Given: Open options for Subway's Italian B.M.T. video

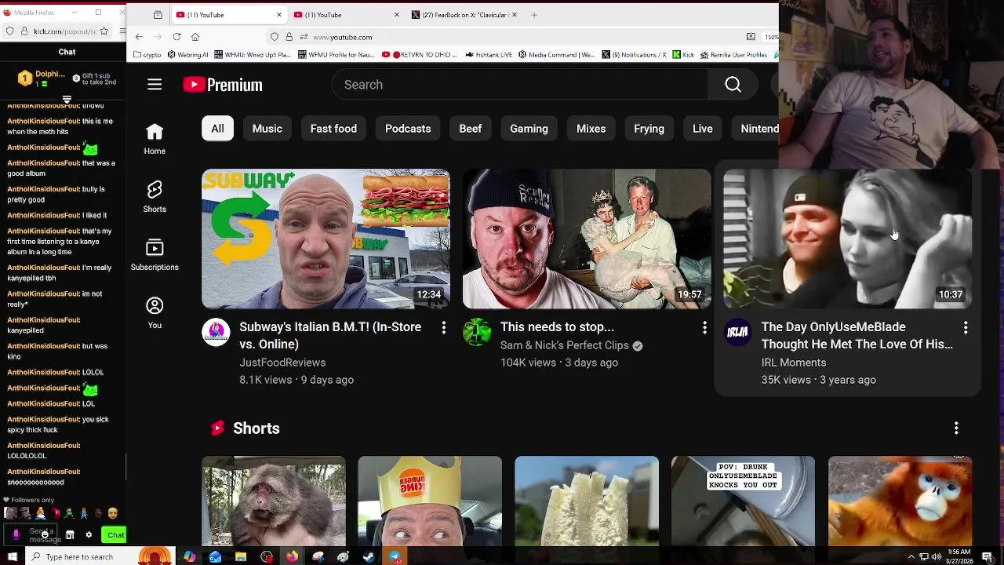Looking at the screenshot, I should pyautogui.click(x=443, y=328).
